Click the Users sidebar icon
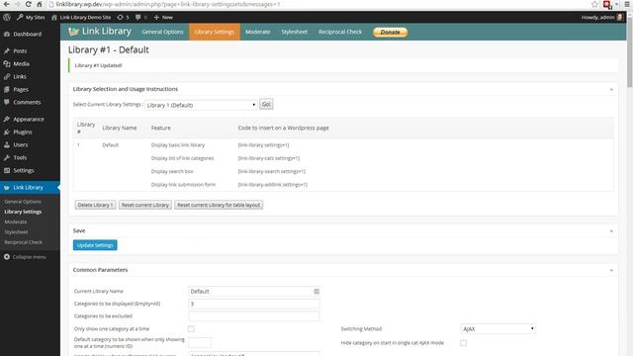 [7, 145]
